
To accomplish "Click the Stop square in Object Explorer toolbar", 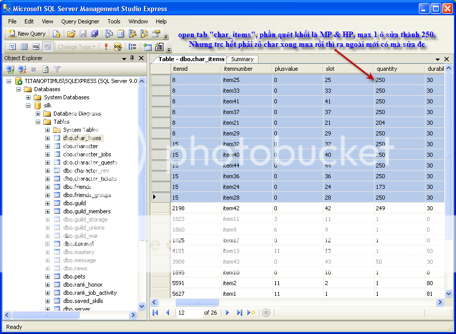I will pyautogui.click(x=34, y=70).
